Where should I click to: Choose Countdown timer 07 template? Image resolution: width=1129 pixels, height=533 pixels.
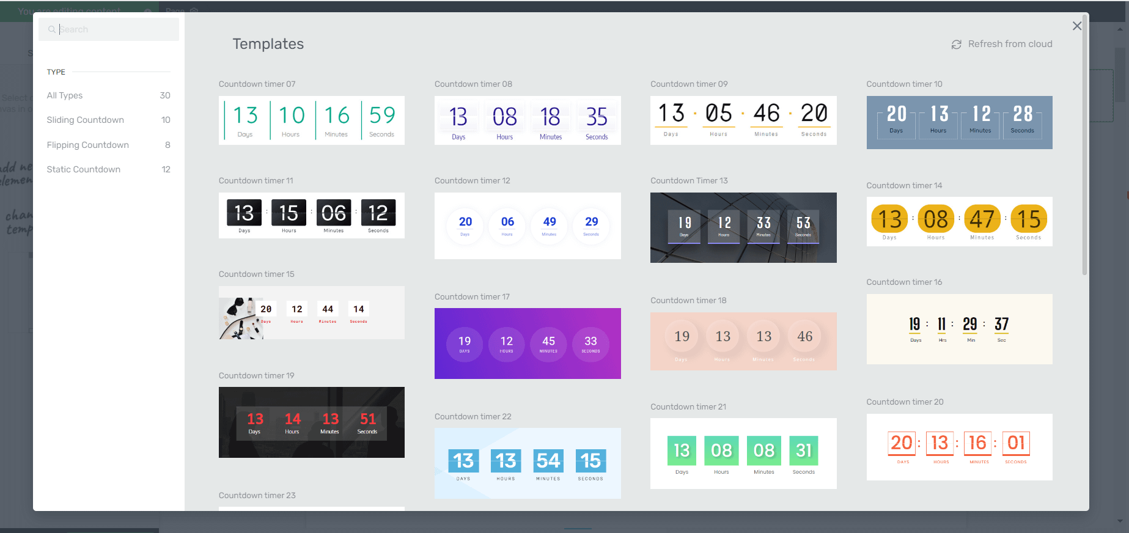click(x=312, y=120)
